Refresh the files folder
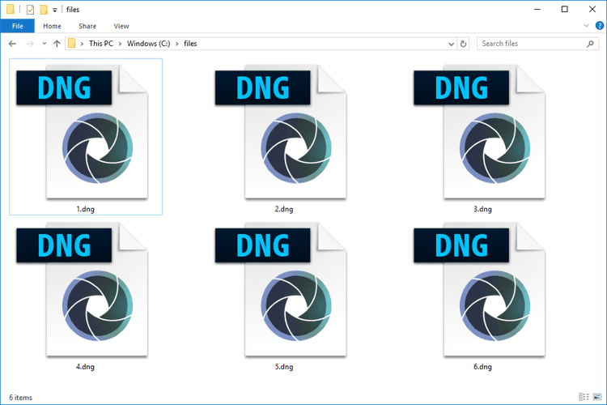607x405 pixels. tap(464, 44)
